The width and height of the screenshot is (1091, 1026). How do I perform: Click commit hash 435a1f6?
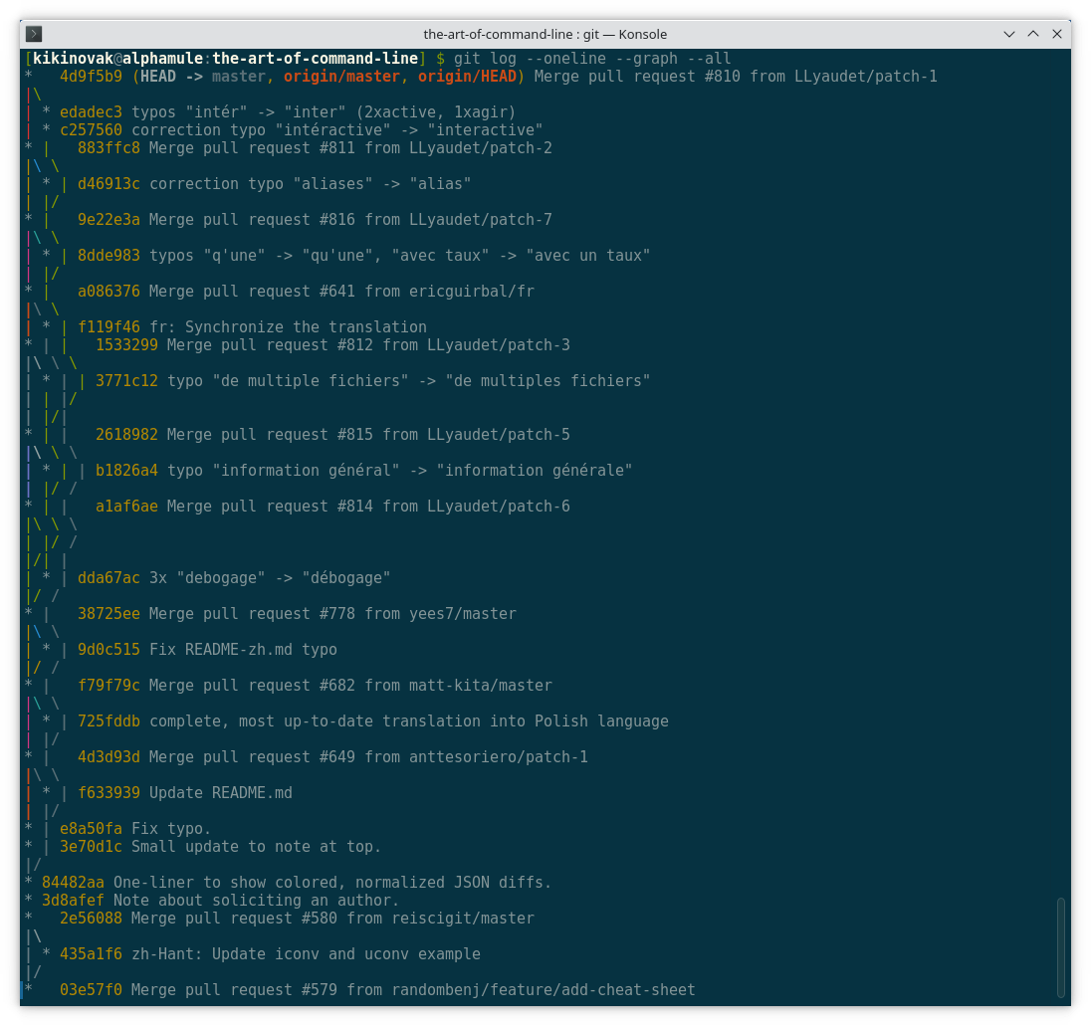(91, 954)
